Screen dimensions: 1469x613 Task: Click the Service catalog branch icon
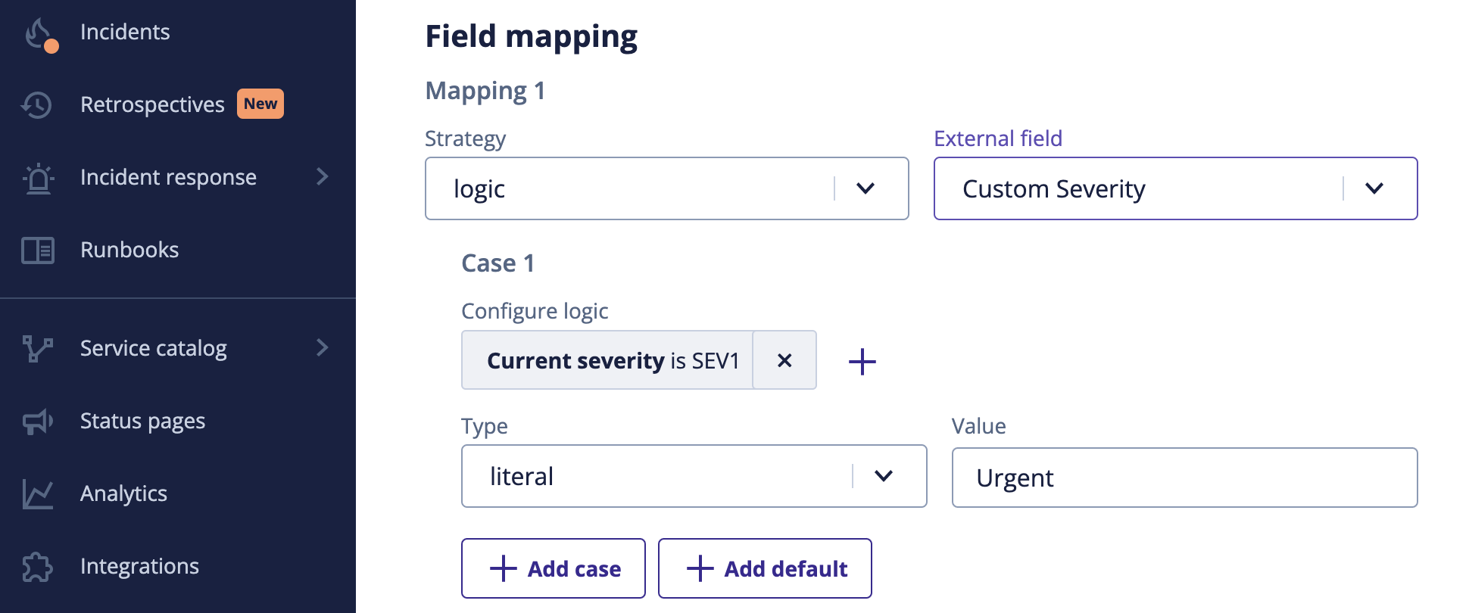(38, 348)
